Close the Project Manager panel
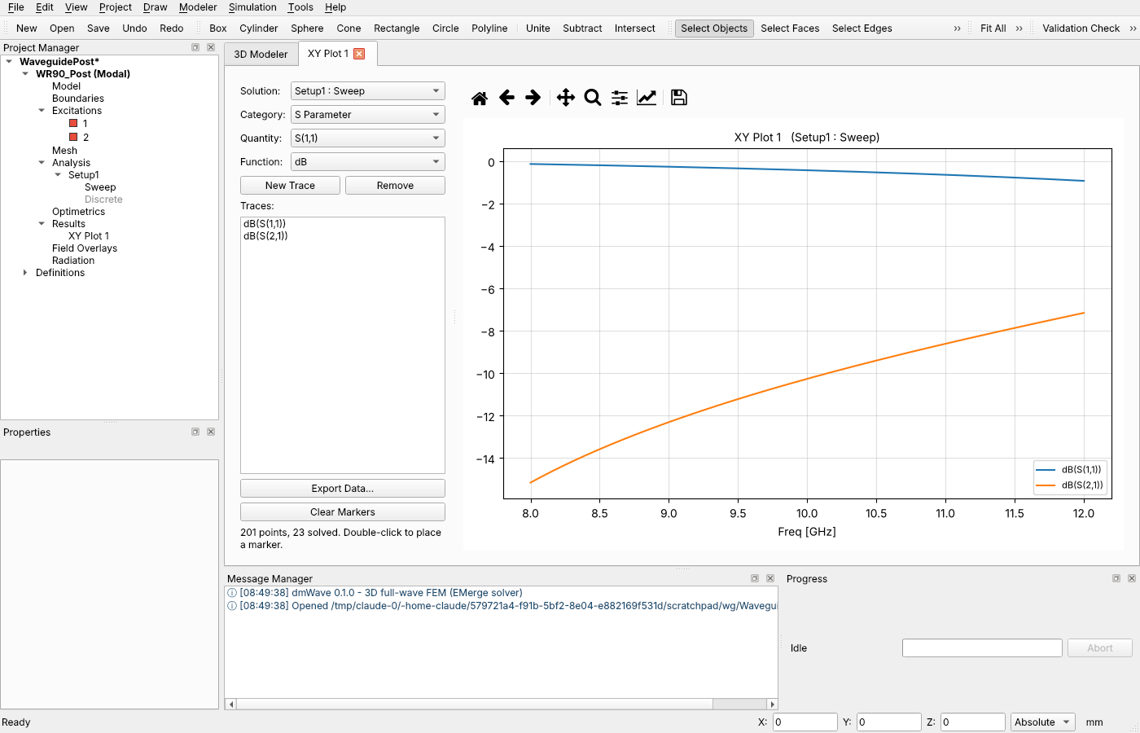The height and width of the screenshot is (733, 1140). 211,47
